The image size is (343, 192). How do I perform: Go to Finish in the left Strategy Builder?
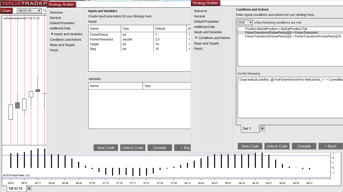click(54, 50)
